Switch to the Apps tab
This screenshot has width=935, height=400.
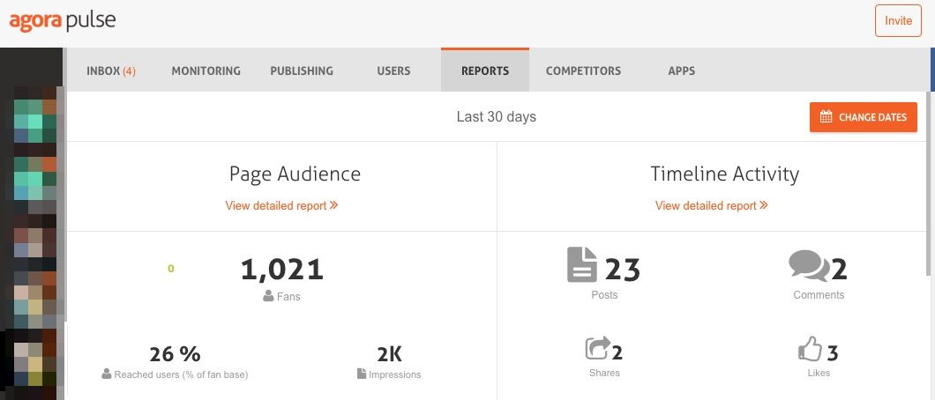pos(682,70)
